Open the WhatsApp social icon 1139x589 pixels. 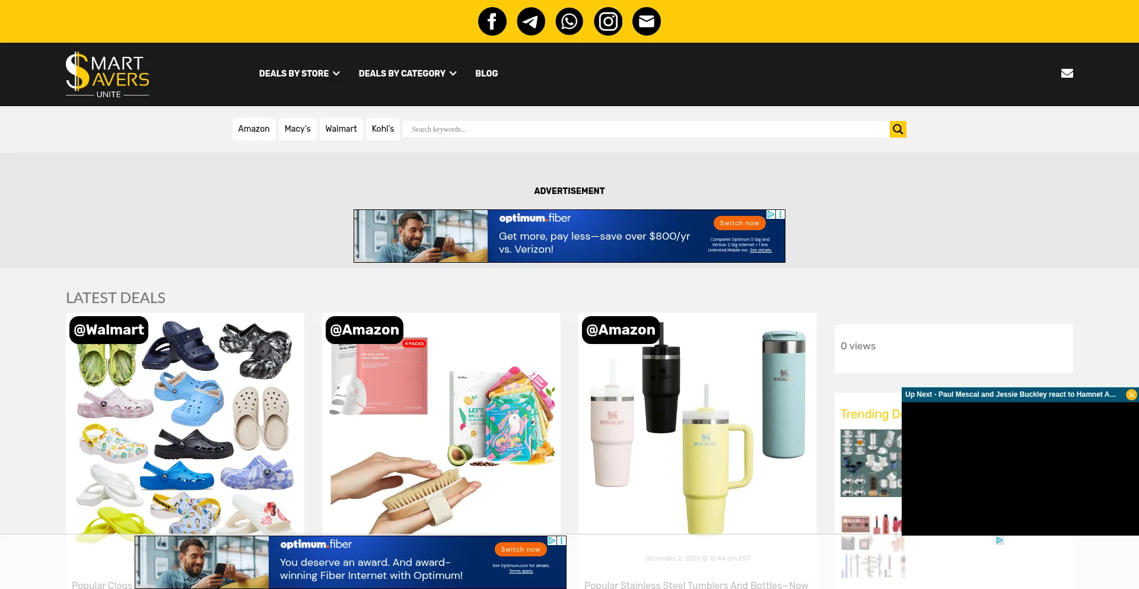(x=569, y=21)
